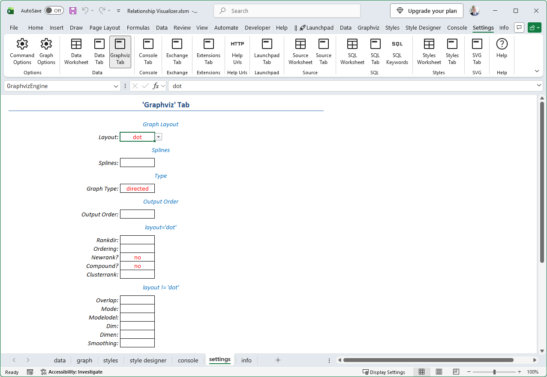This screenshot has height=377, width=547.
Task: Switch to Page Layout view icon
Action: (x=439, y=372)
